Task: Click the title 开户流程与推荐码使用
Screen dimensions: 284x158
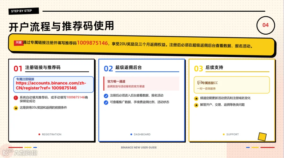Action: coord(62,26)
